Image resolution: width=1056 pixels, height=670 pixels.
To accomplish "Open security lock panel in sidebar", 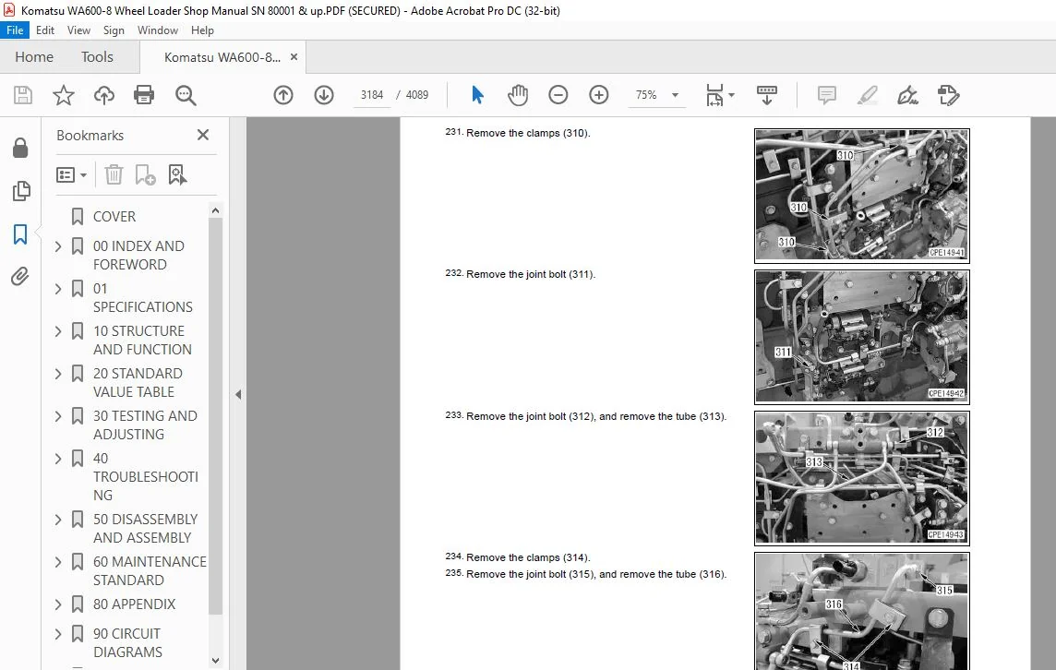I will click(x=20, y=148).
